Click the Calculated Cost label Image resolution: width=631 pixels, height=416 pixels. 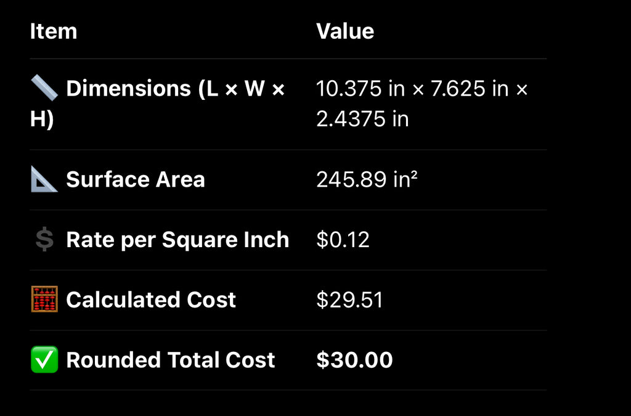[x=151, y=300]
